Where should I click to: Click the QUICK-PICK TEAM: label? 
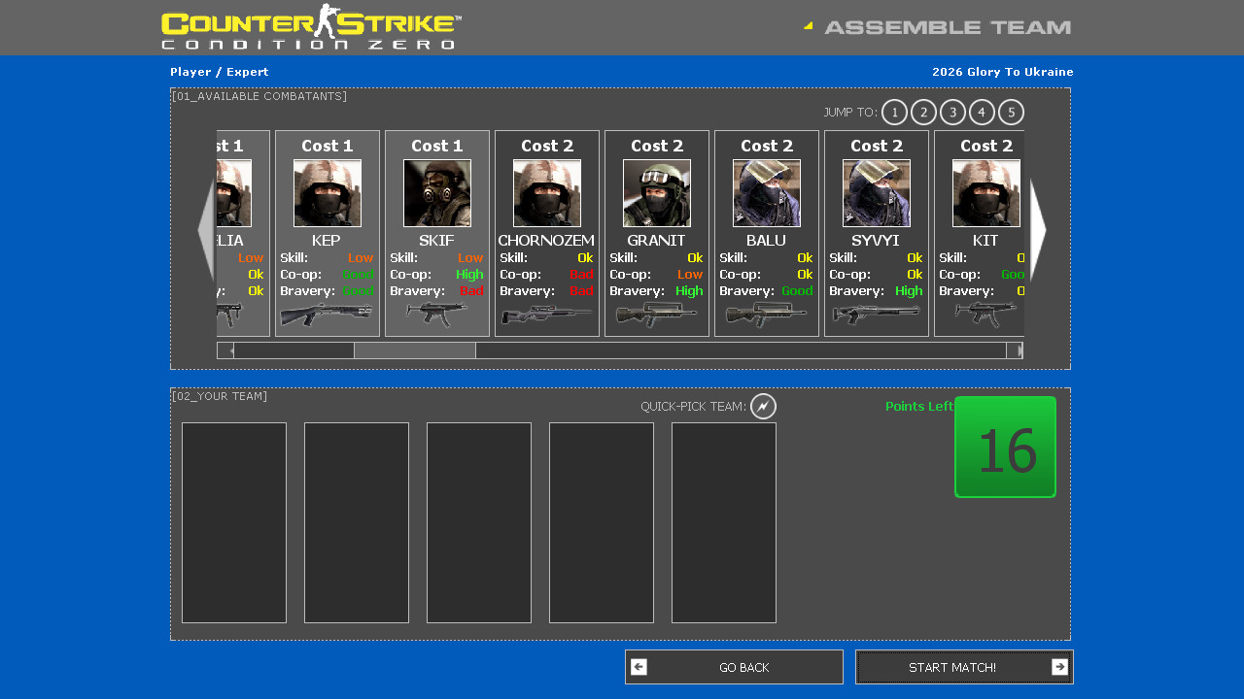point(693,407)
